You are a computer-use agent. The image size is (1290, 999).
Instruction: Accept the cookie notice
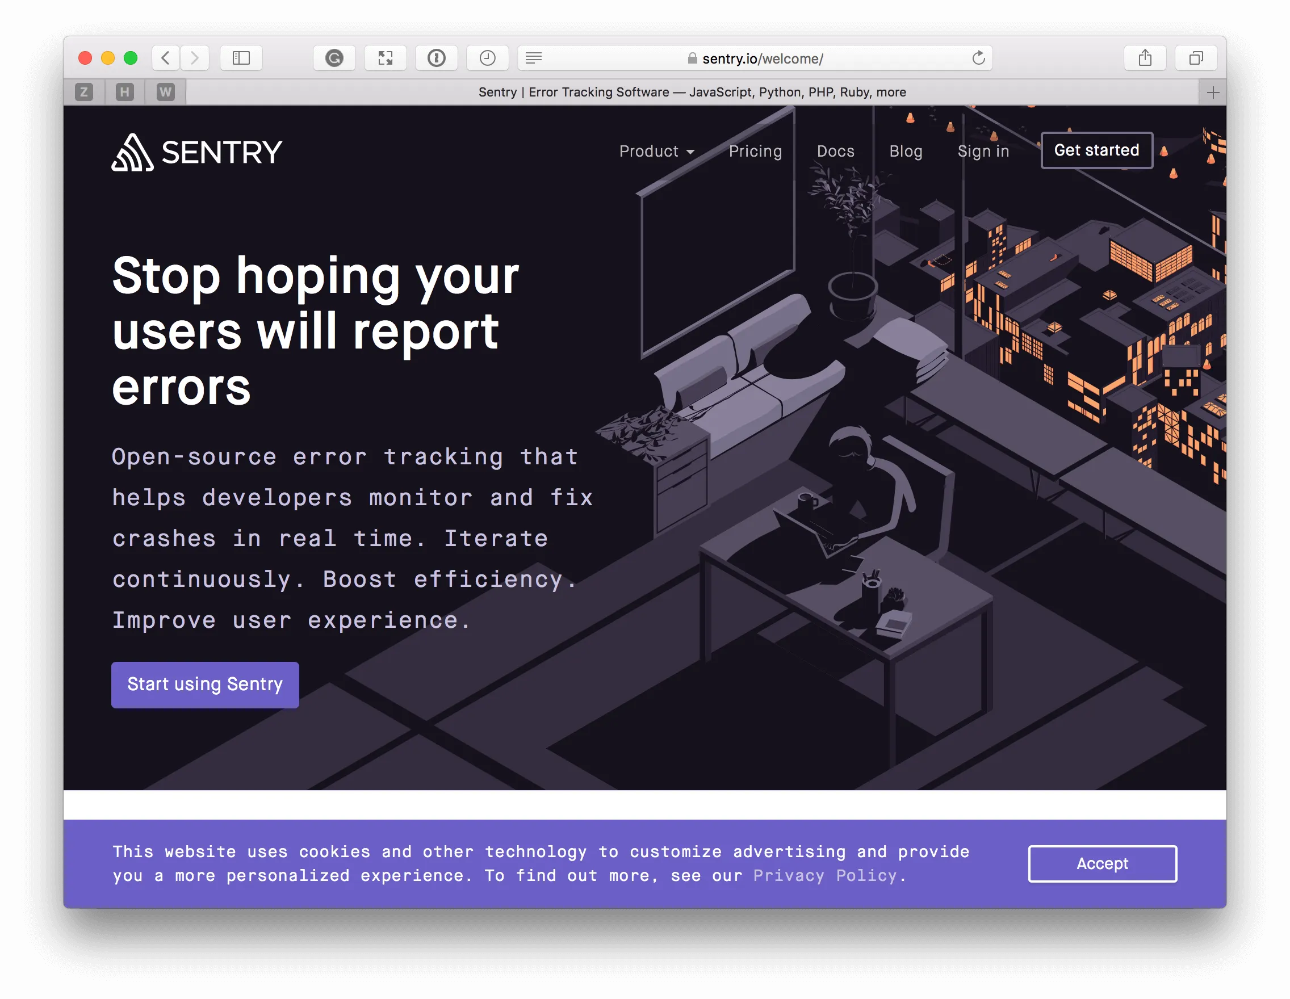pyautogui.click(x=1102, y=863)
